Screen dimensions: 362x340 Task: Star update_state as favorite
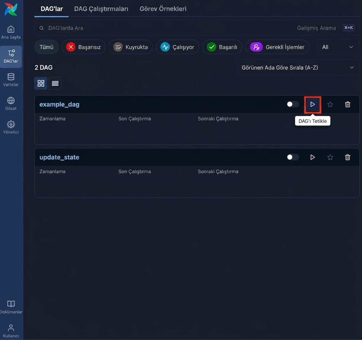point(330,157)
